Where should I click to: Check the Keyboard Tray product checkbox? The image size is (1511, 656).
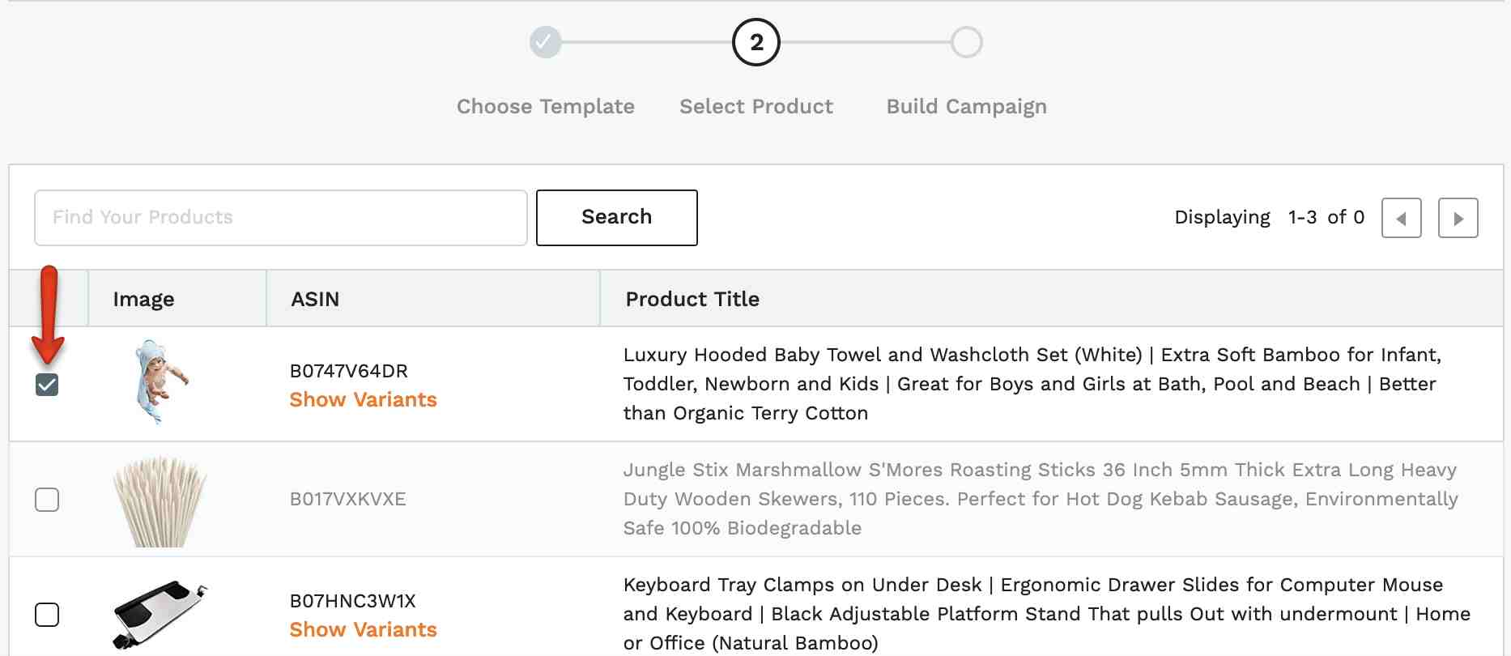coord(47,615)
